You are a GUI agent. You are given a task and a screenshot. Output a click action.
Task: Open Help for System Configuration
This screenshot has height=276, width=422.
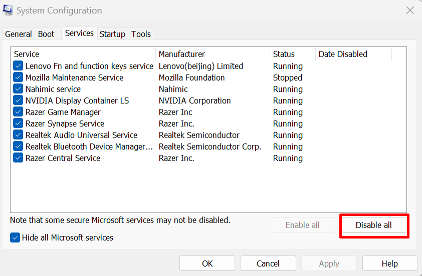click(x=389, y=263)
